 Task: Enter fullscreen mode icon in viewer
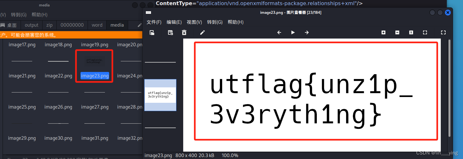(443, 32)
